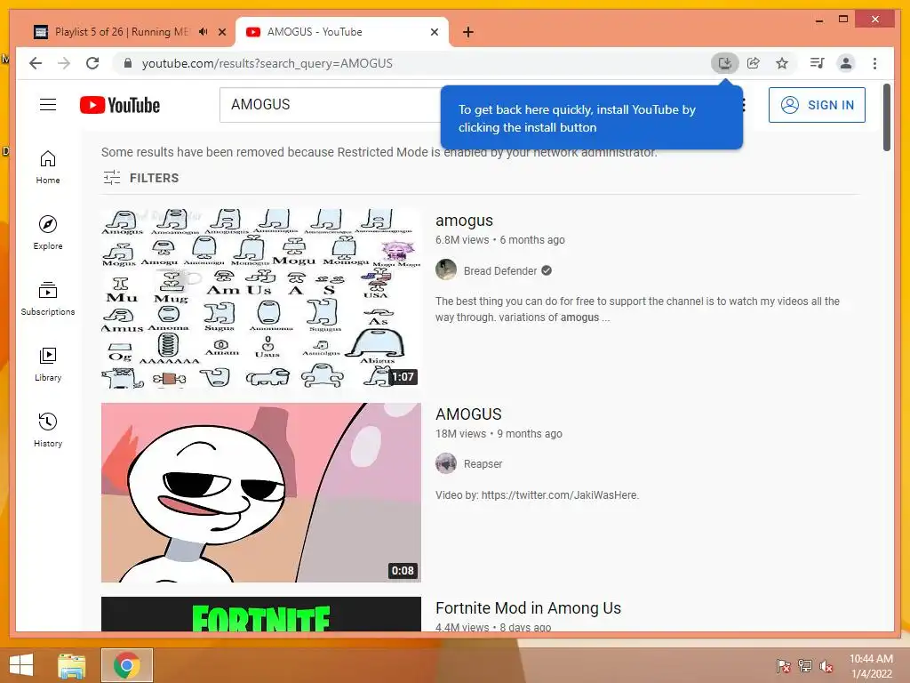Click the browser back arrow
The height and width of the screenshot is (683, 910).
36,63
